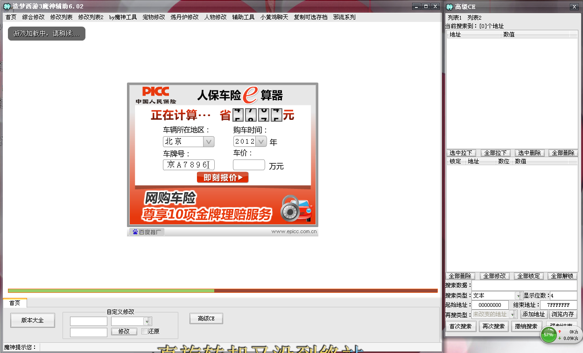This screenshot has width=583, height=353.
Task: Expand the 车辆所在地区 北京 dropdown
Action: [209, 141]
